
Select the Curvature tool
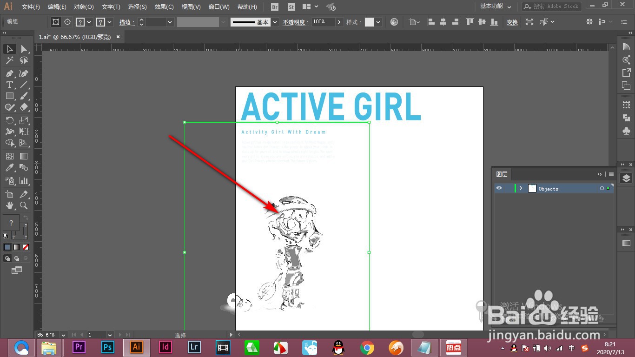tap(24, 73)
